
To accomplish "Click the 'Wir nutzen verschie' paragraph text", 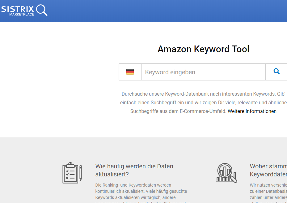I will point(268,185).
